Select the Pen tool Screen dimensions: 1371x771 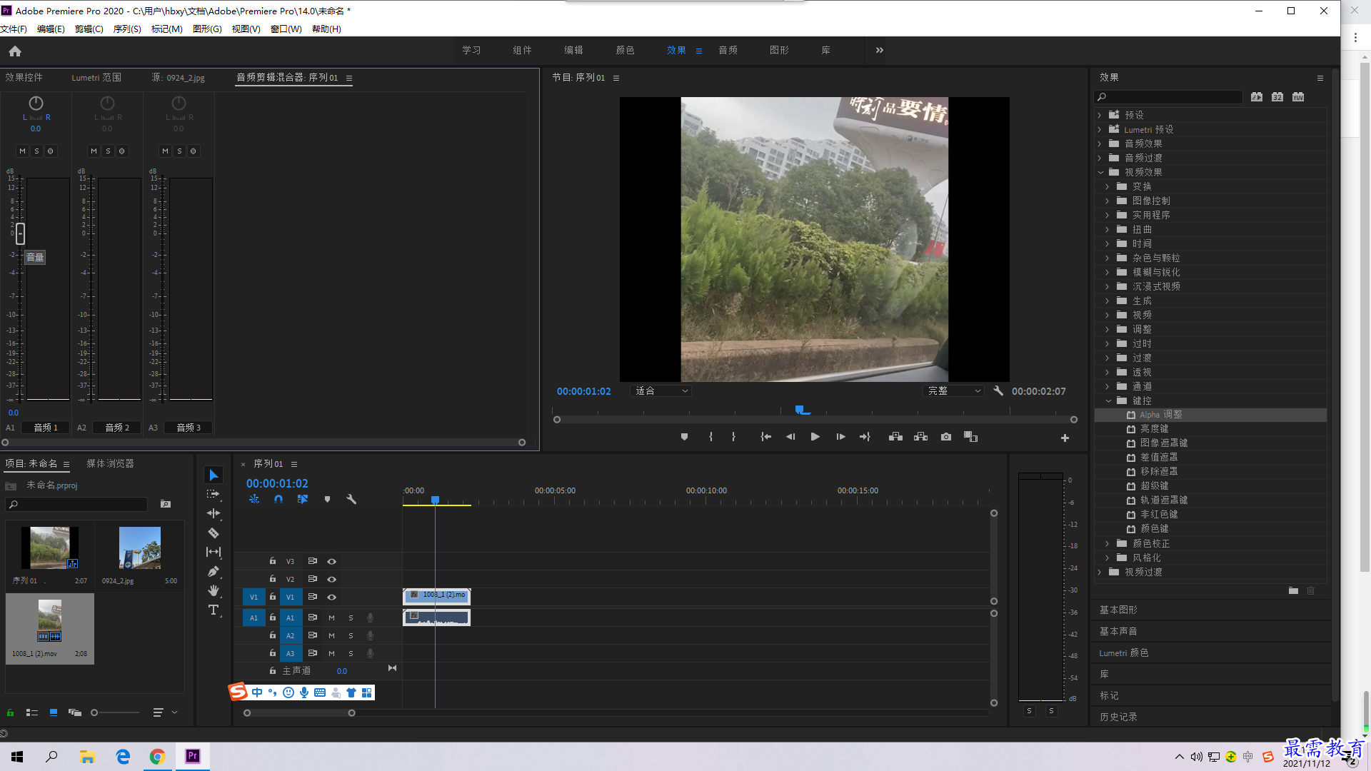point(214,571)
